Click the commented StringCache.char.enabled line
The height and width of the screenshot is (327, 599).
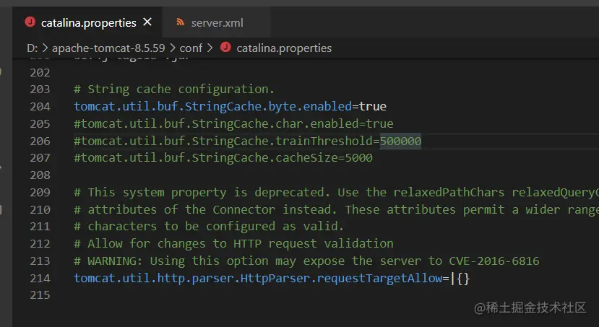click(x=233, y=123)
